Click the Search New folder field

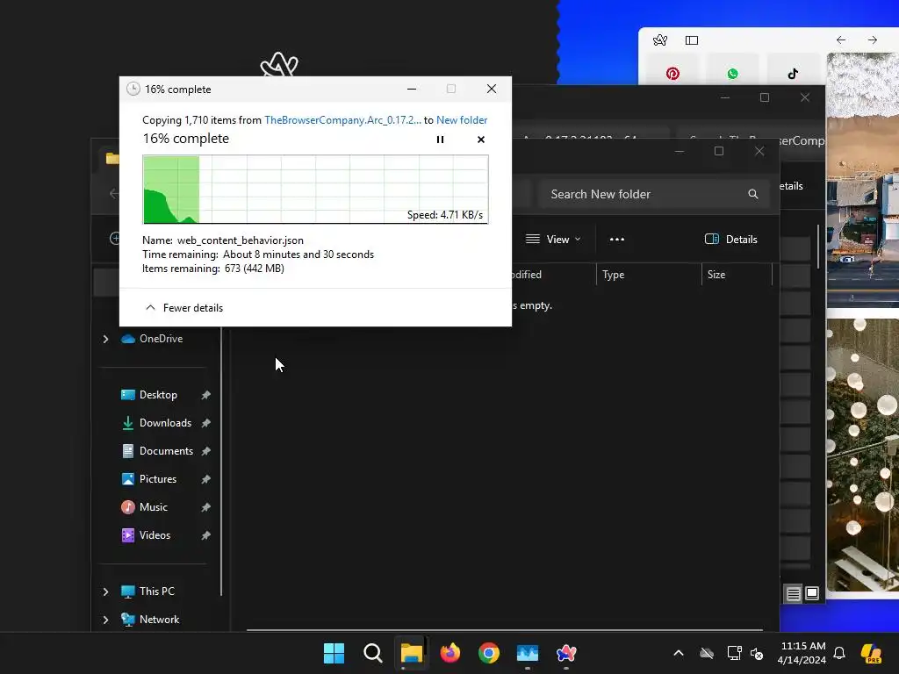(x=653, y=194)
